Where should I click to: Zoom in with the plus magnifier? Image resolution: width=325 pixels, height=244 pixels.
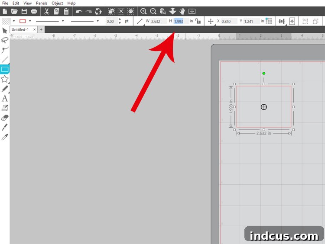(x=143, y=11)
